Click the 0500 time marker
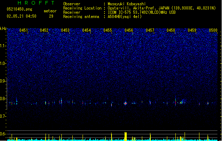Viewport: 222px width, 141px height. [213, 30]
